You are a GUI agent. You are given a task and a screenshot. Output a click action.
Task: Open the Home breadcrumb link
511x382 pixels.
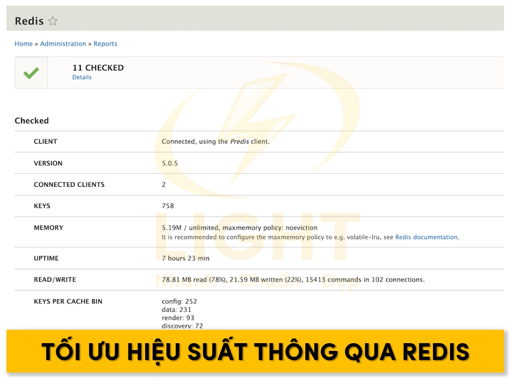click(23, 44)
